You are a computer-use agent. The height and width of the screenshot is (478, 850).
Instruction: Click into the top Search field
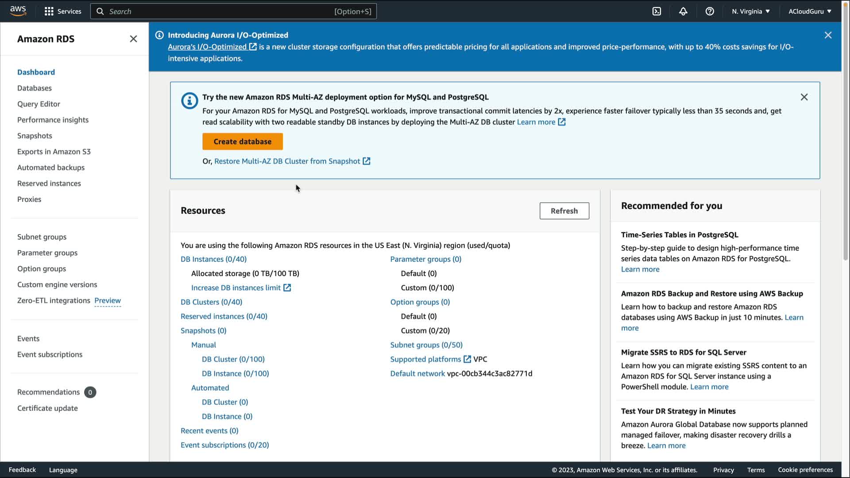coord(221,12)
